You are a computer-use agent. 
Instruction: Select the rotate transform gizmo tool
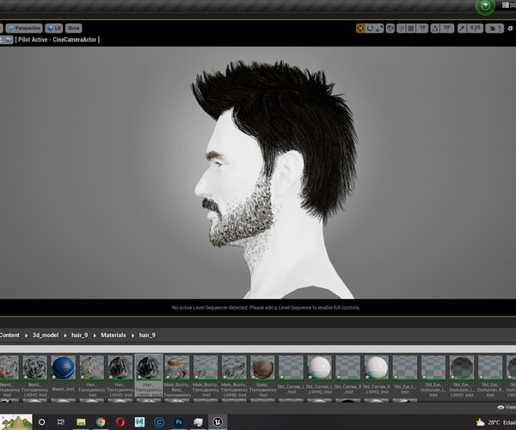[x=370, y=28]
